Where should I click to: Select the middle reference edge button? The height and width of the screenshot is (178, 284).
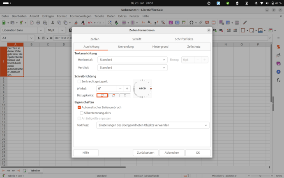click(x=114, y=96)
